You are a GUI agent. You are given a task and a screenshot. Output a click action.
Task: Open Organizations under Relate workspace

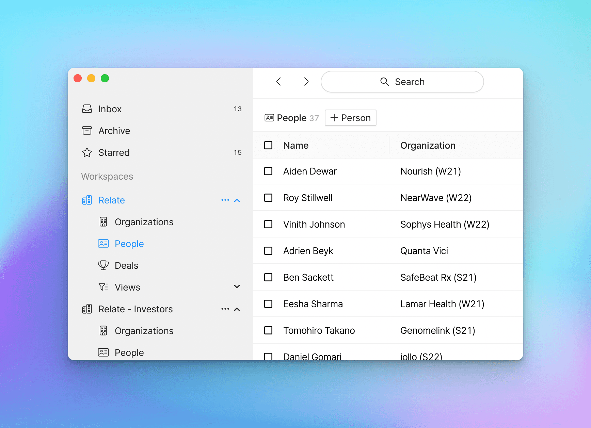coord(144,222)
